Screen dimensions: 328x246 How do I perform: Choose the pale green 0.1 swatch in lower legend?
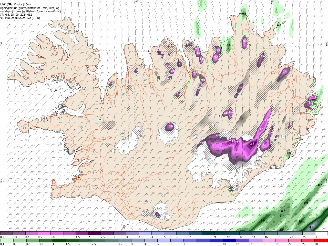(7, 241)
